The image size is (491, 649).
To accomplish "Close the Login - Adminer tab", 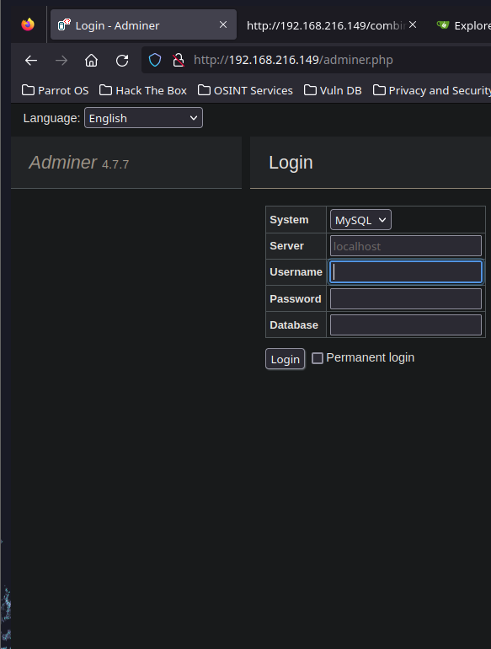I will (223, 24).
